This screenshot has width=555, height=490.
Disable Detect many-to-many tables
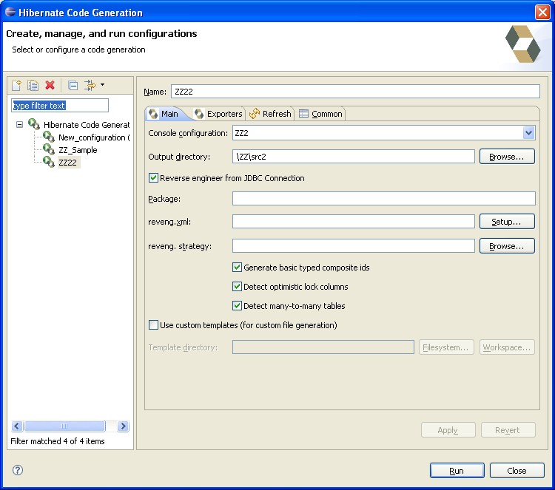[238, 306]
